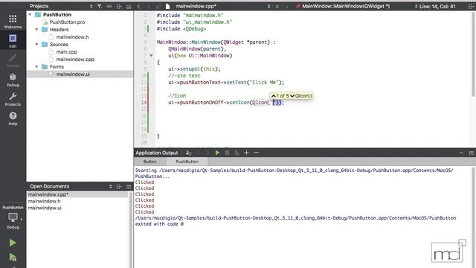The image size is (476, 268).
Task: Collapse the Sources folder
Action: (36, 45)
